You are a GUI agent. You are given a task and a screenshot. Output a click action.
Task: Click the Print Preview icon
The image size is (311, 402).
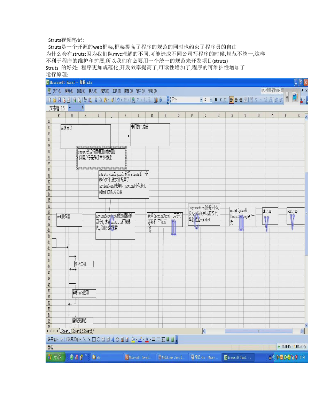(x=79, y=100)
